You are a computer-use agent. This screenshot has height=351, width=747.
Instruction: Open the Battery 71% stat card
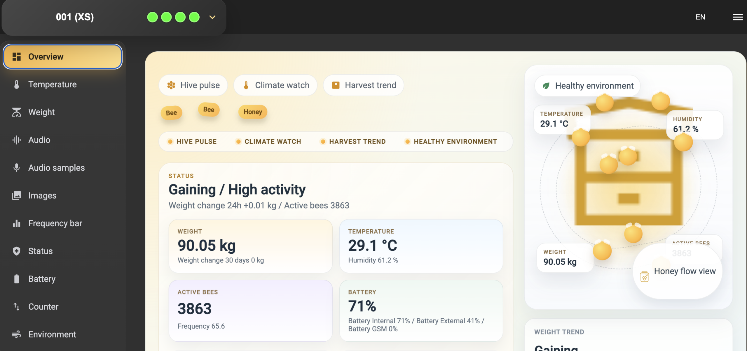pos(421,311)
